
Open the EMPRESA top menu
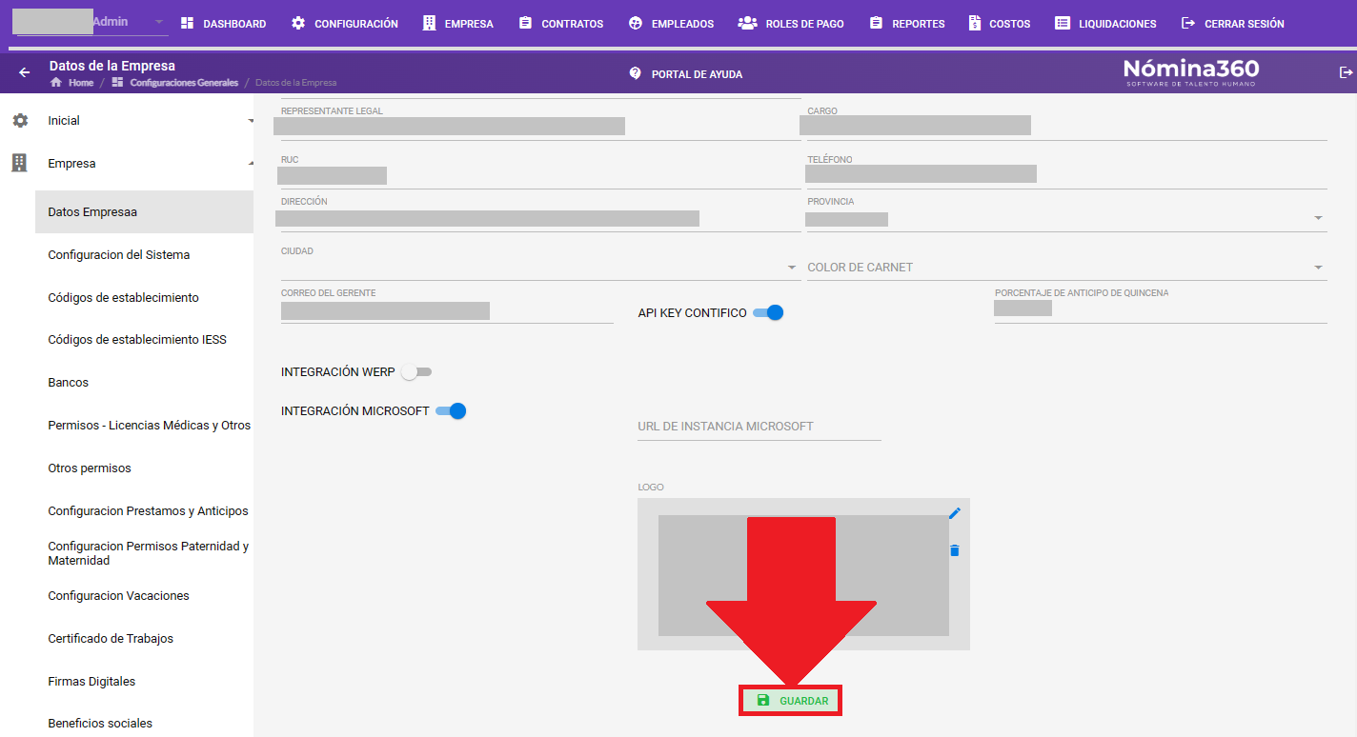(x=457, y=24)
